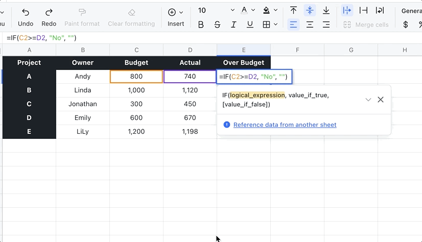
Task: Collapse the IF function help details
Action: click(368, 100)
